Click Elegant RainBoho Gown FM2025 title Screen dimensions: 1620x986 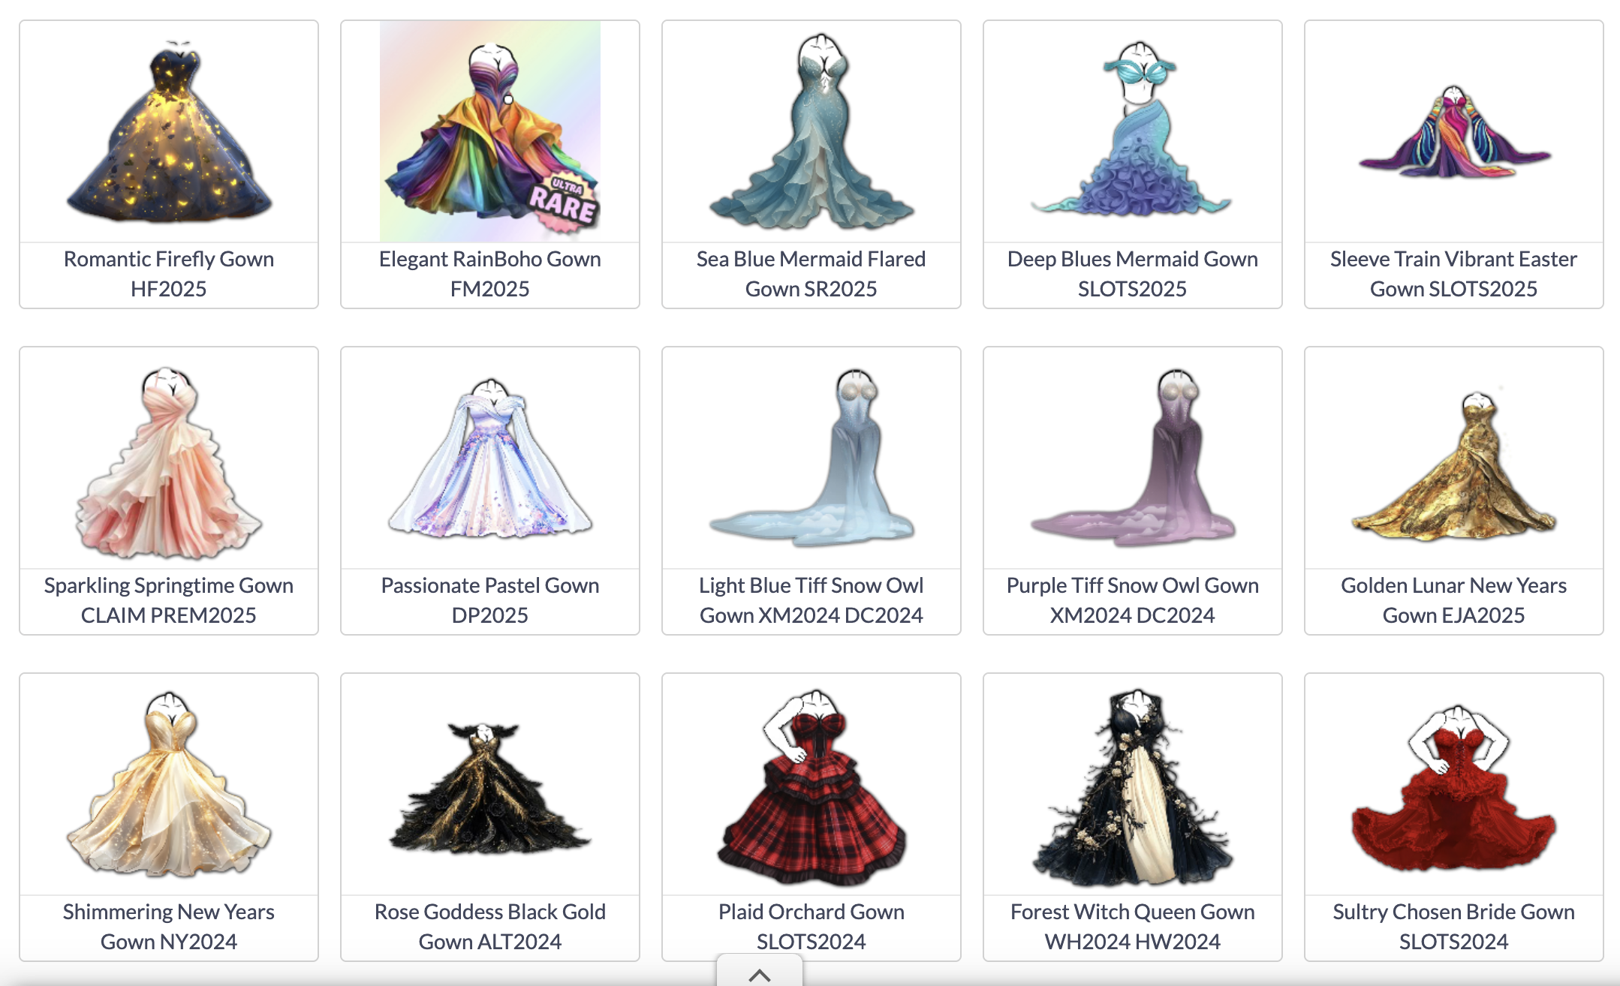pos(489,274)
